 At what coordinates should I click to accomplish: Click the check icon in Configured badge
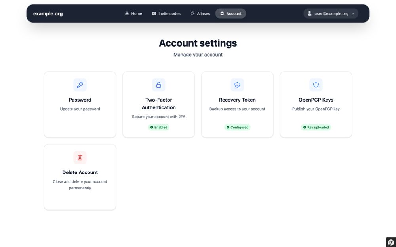[x=228, y=127]
